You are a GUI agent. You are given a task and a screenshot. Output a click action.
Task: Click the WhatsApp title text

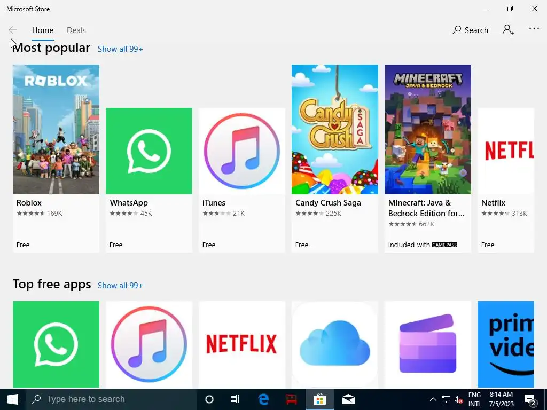pyautogui.click(x=129, y=203)
